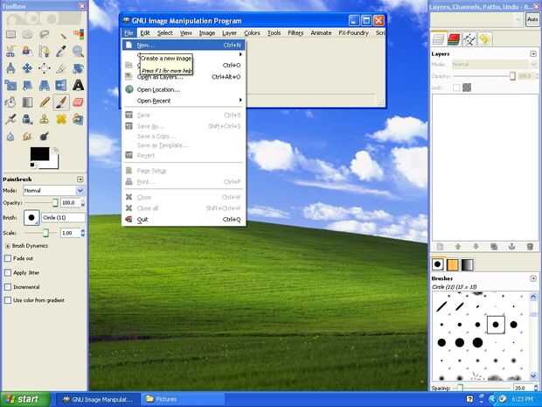Screen dimensions: 542x407
Task: Click the brush Scale slider handle
Action: click(x=45, y=233)
